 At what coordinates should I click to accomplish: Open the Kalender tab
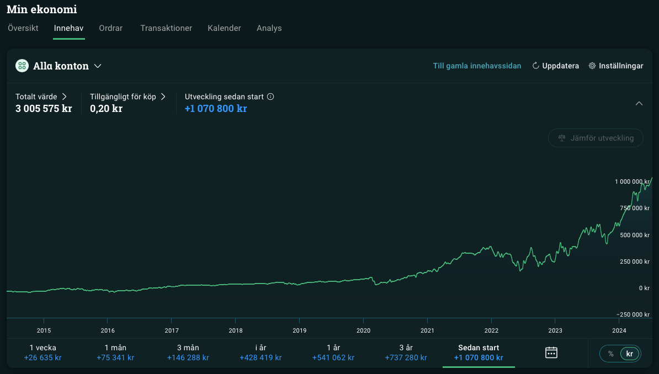click(224, 28)
